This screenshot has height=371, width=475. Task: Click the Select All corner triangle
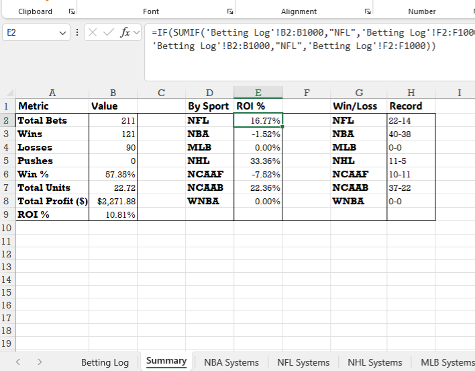10,92
